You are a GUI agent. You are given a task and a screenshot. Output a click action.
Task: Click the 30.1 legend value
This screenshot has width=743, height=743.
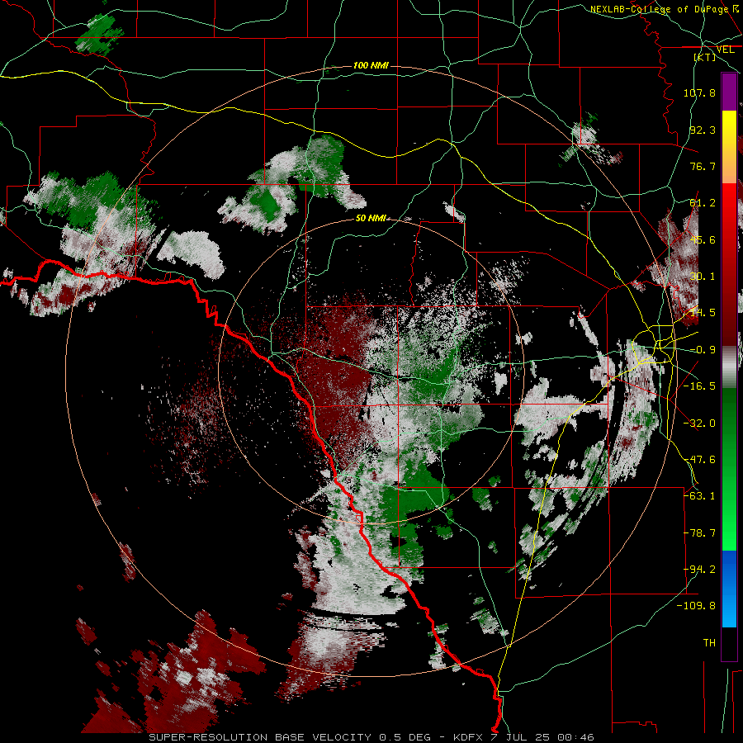(x=703, y=277)
